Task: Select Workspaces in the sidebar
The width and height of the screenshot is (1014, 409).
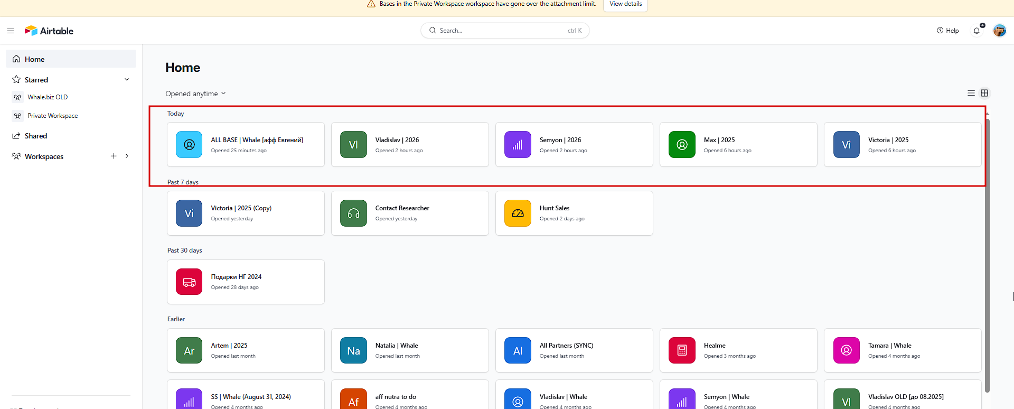Action: pos(44,156)
